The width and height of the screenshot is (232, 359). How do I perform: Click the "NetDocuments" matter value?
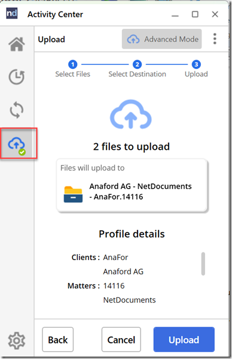(130, 300)
